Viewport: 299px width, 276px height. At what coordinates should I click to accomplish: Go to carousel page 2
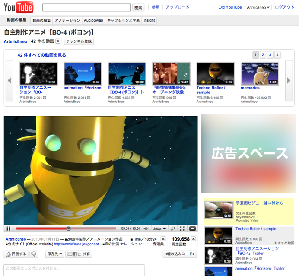263,55
